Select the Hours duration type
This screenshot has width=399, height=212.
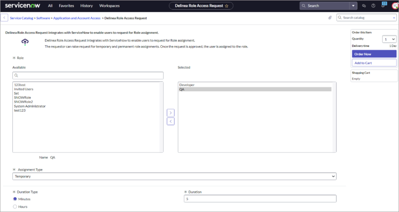(15, 206)
